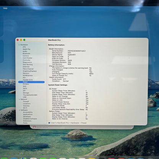Select Power in the sidebar
This screenshot has width=159, height=159.
click(x=31, y=82)
